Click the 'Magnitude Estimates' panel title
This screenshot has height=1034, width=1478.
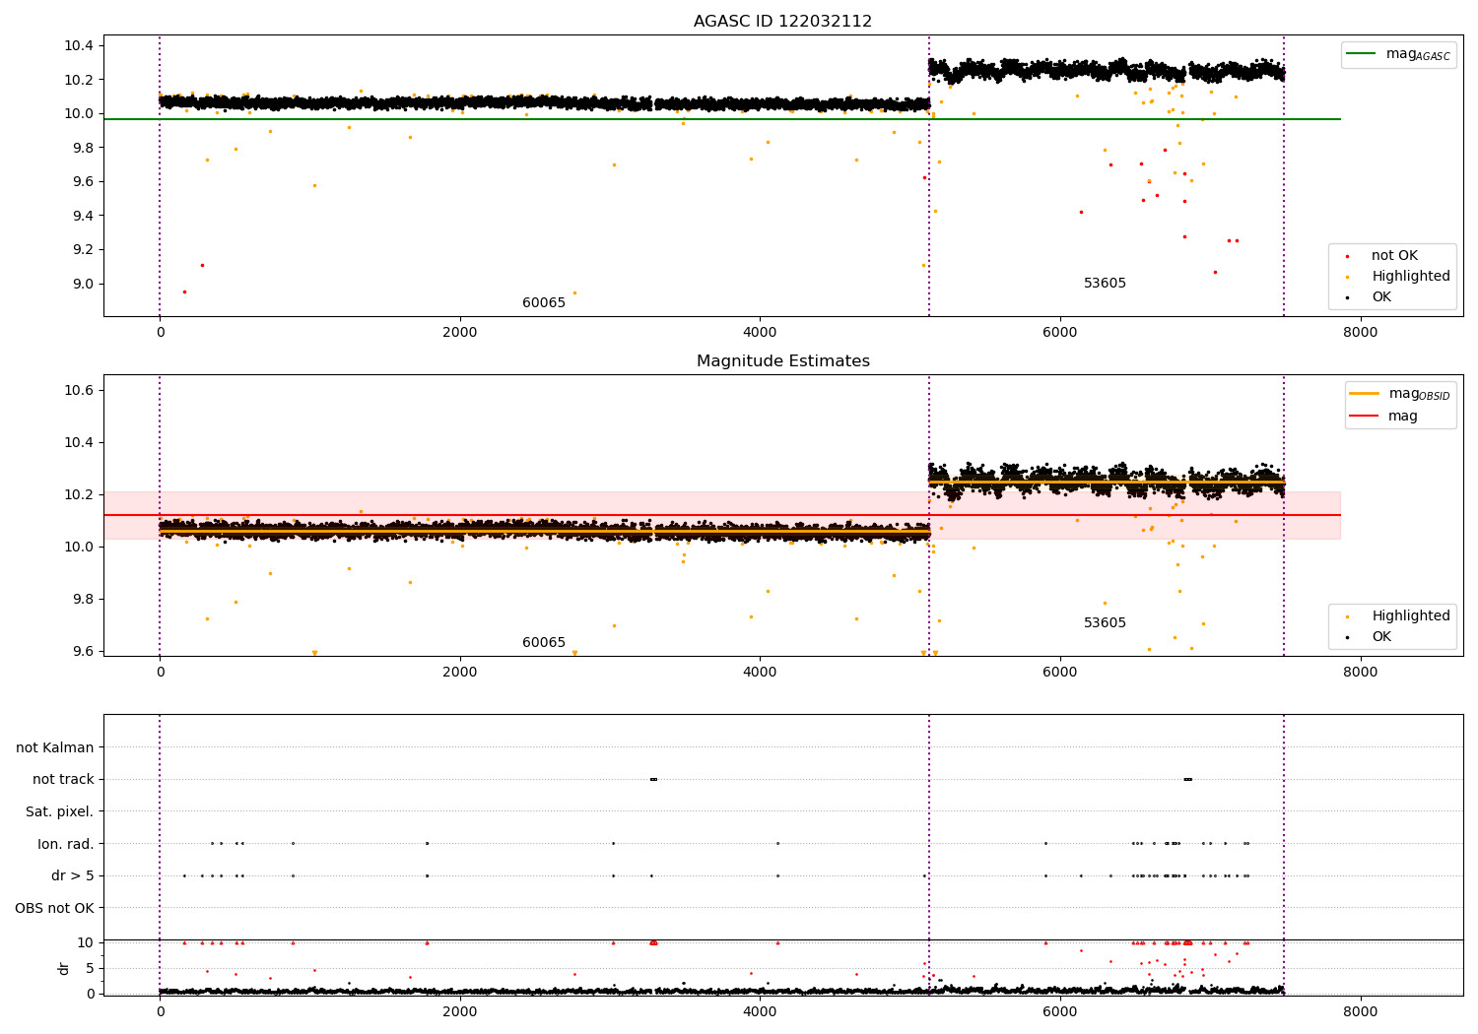(782, 361)
